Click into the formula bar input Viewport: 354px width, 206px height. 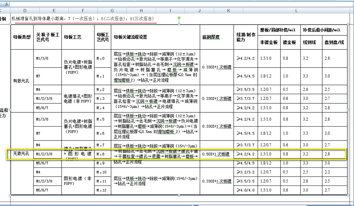pos(182,4)
